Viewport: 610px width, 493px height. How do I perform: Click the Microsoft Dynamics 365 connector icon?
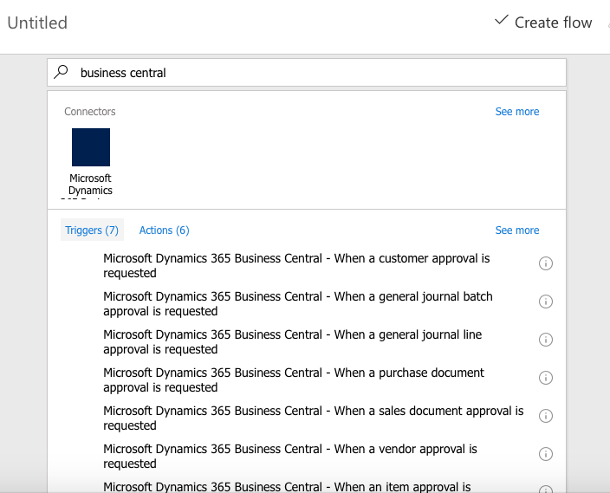click(90, 147)
